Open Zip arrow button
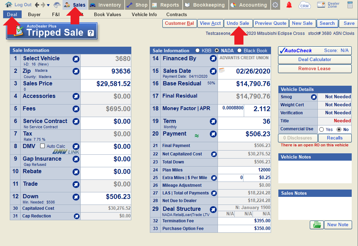 click(x=76, y=71)
